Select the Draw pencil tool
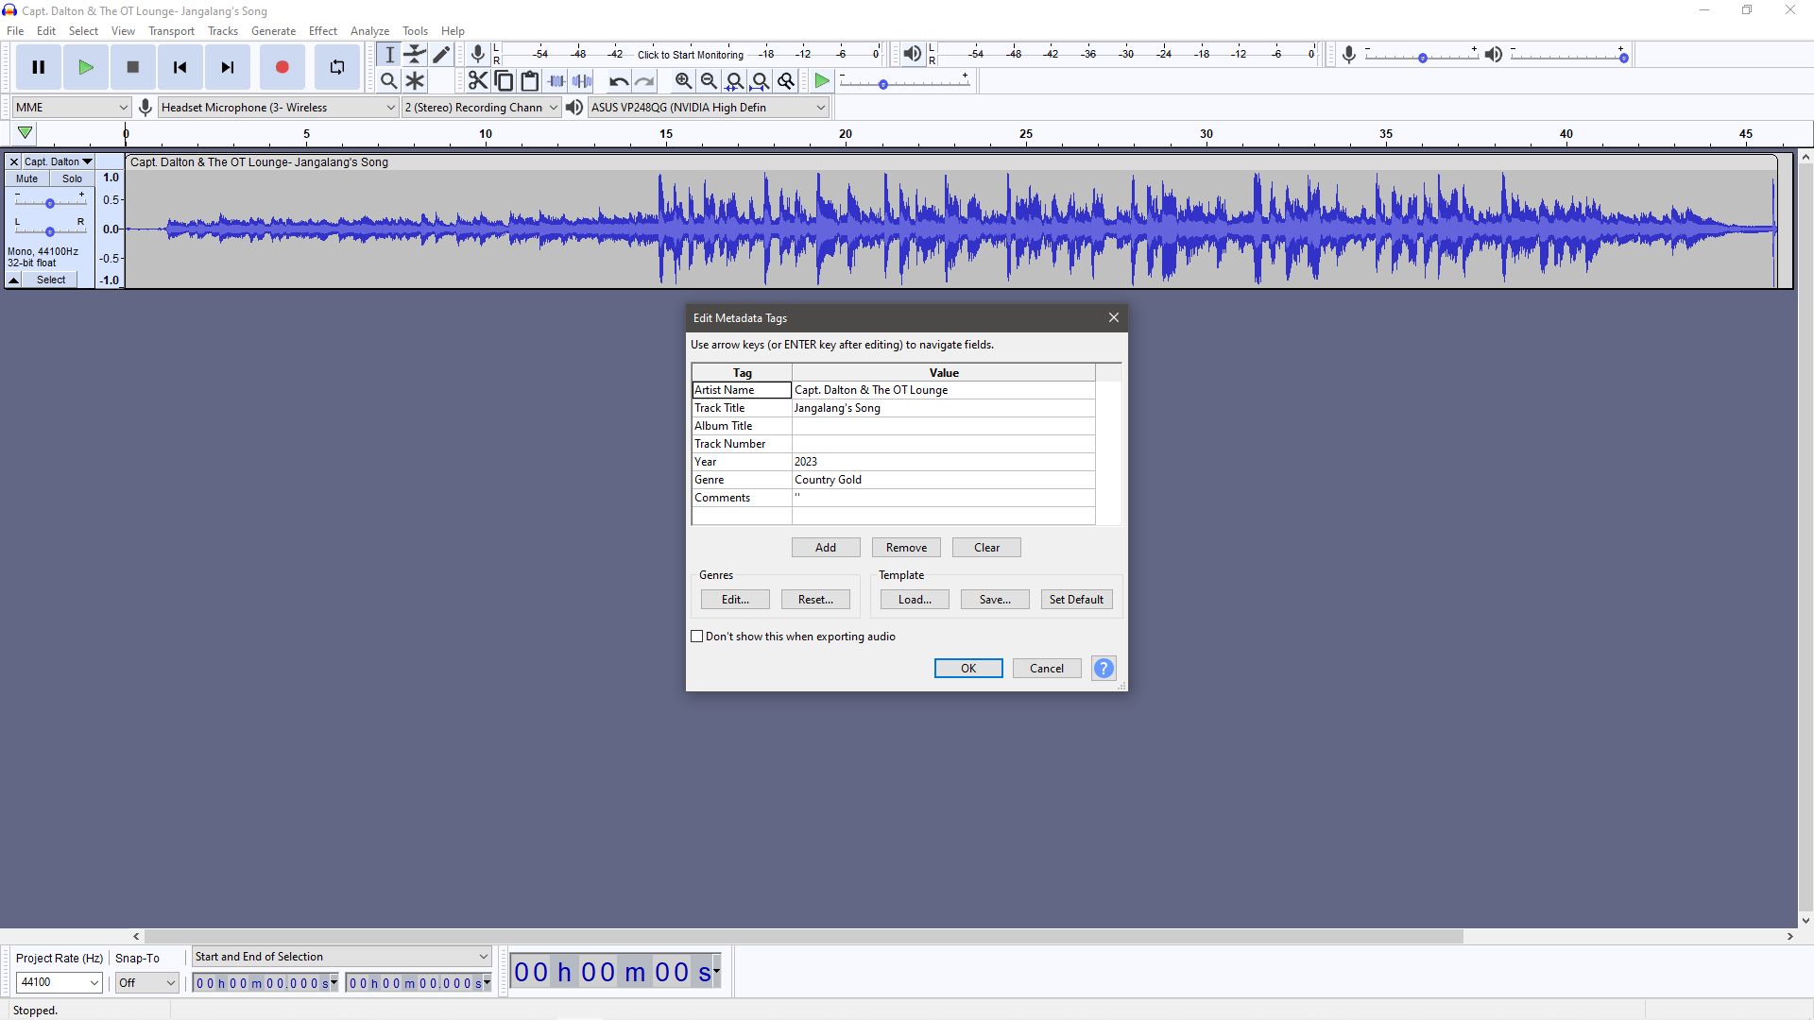The width and height of the screenshot is (1814, 1020). pyautogui.click(x=441, y=55)
